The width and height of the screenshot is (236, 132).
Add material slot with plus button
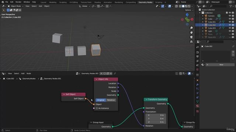pyautogui.click(x=233, y=52)
